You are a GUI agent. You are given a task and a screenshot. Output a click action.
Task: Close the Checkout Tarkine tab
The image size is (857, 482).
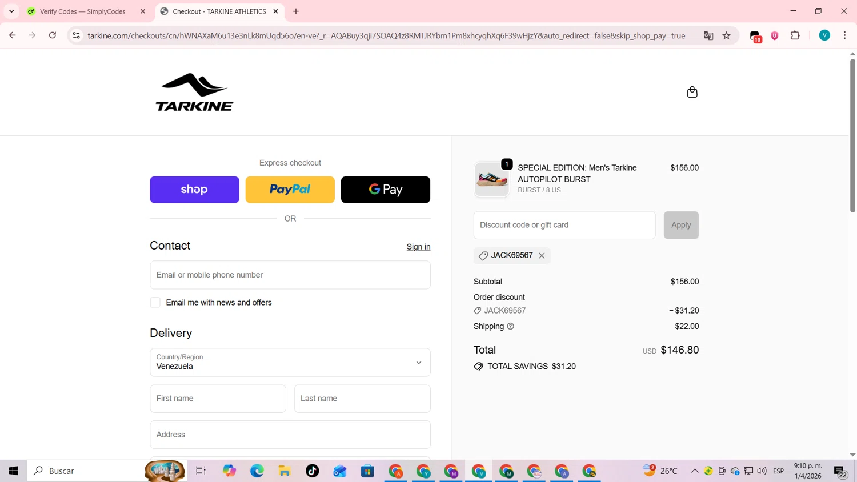point(275,11)
